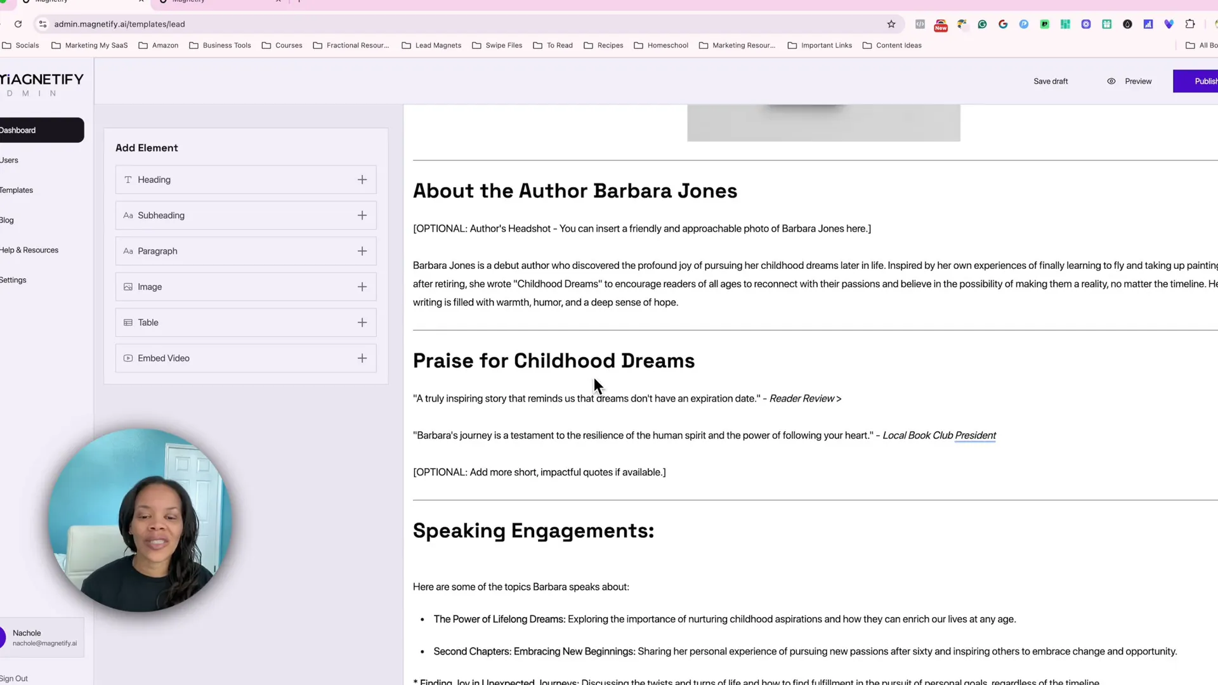Open the Content Ideas bookmark folder
The height and width of the screenshot is (685, 1218).
click(x=893, y=45)
